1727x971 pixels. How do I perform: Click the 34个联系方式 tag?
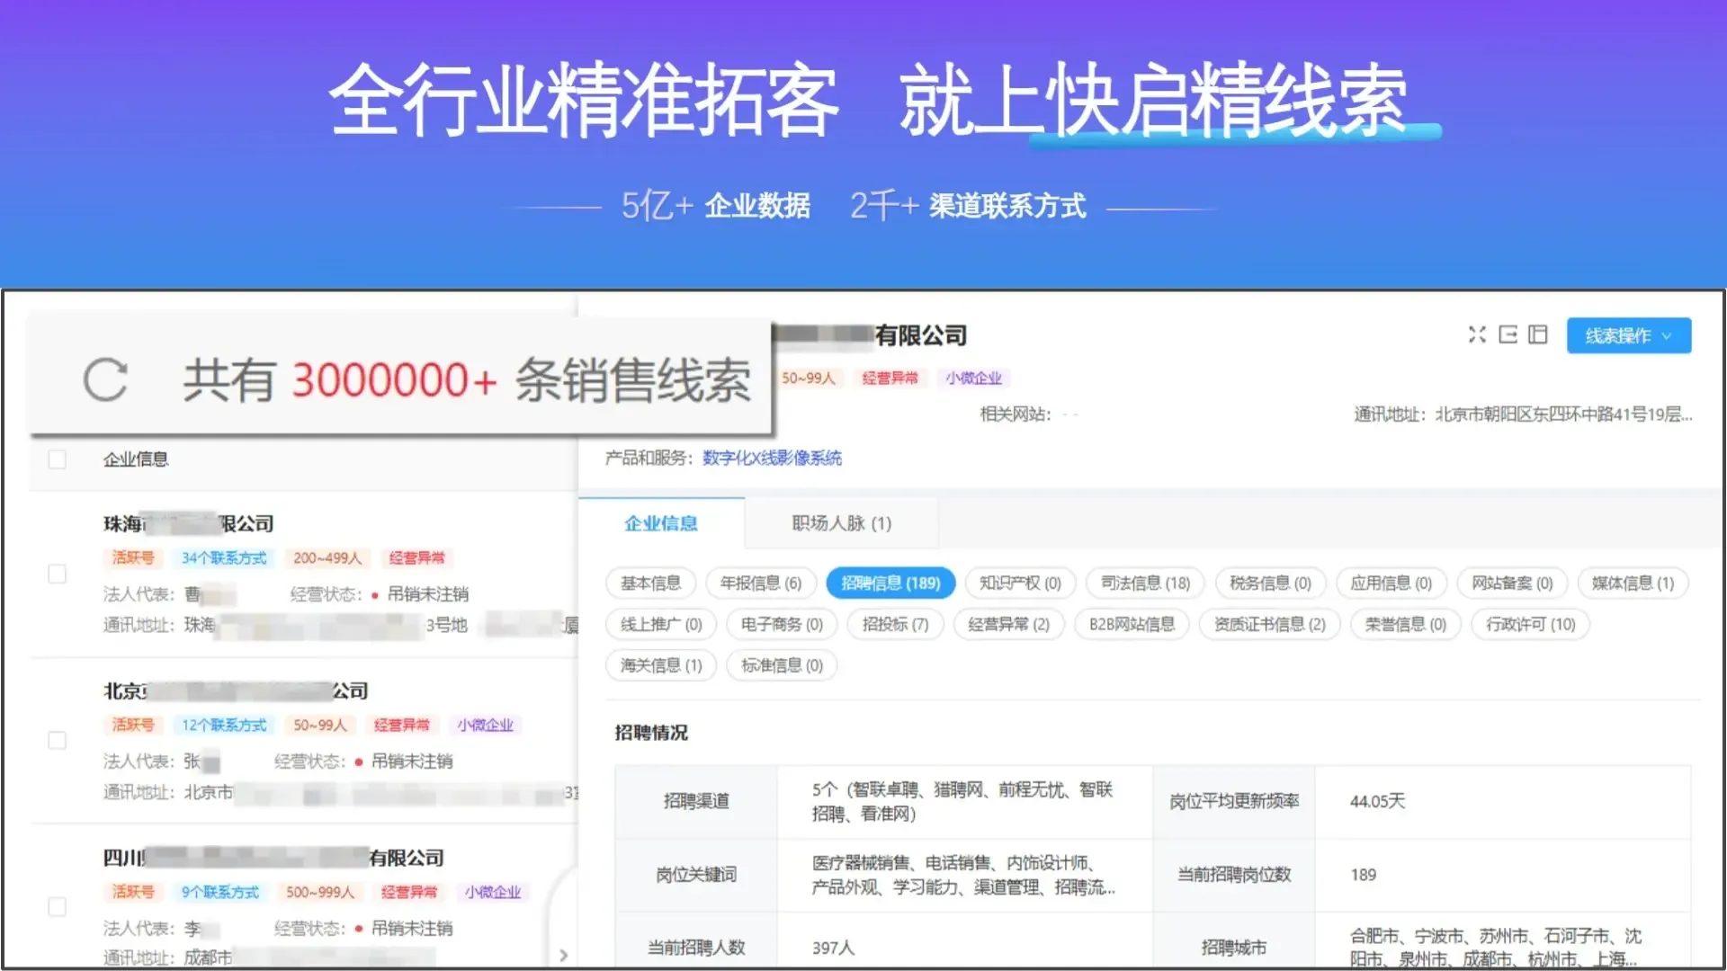click(224, 558)
